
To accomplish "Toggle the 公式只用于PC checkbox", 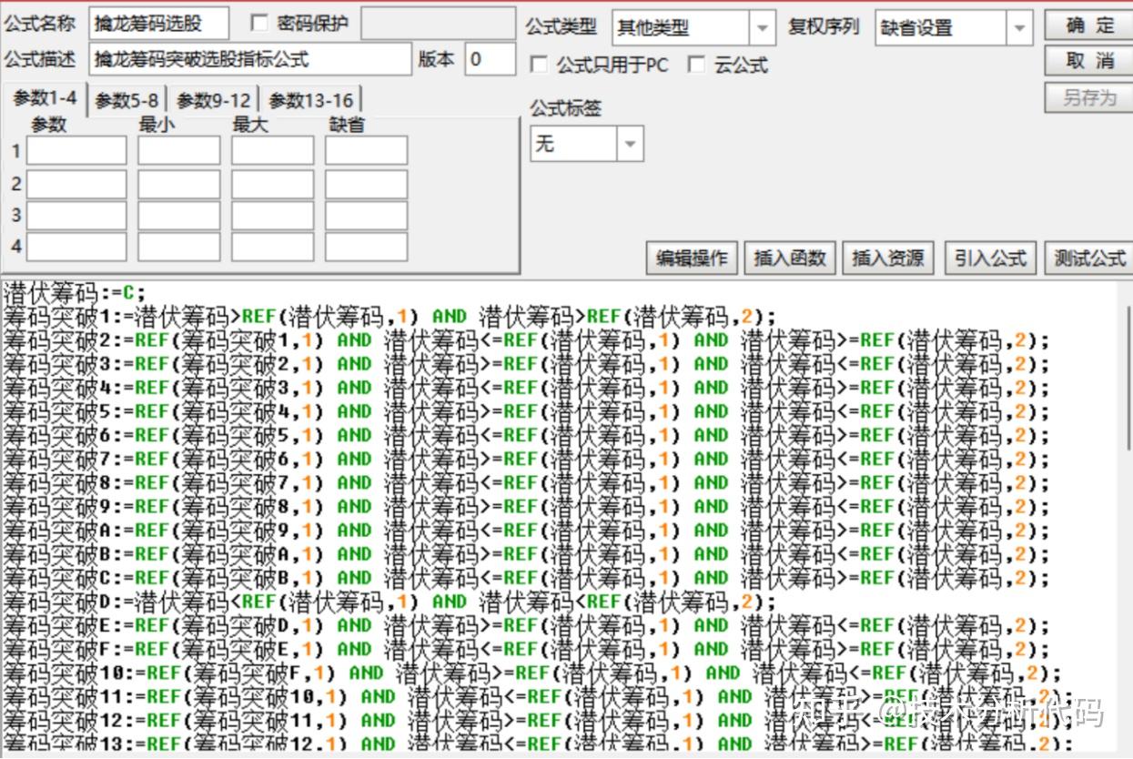I will click(539, 65).
